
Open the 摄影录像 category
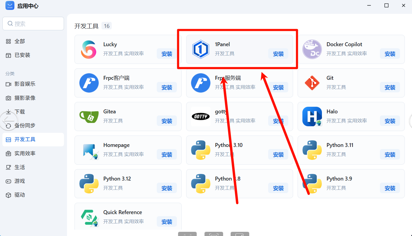tap(33, 98)
